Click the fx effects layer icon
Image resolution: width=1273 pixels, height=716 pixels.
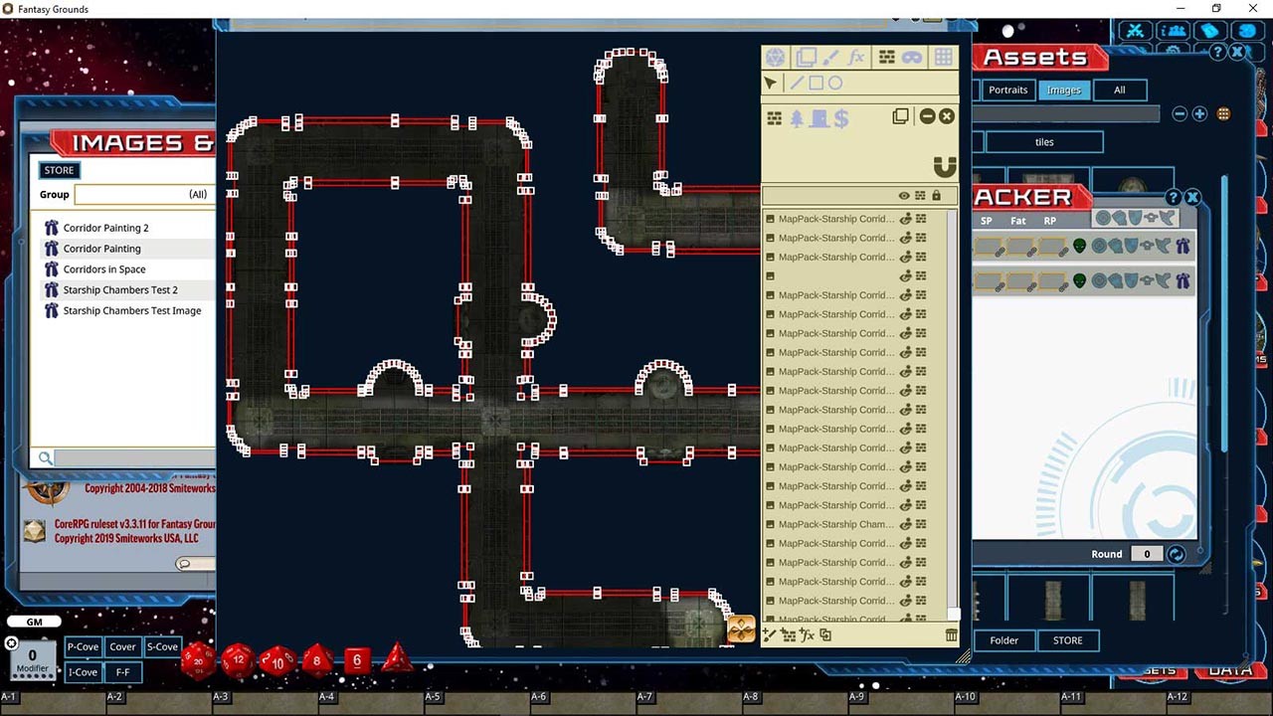[856, 57]
